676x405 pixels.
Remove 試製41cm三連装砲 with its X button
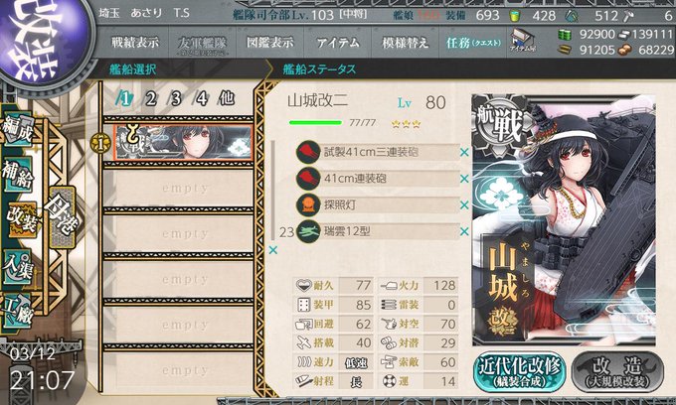[464, 152]
